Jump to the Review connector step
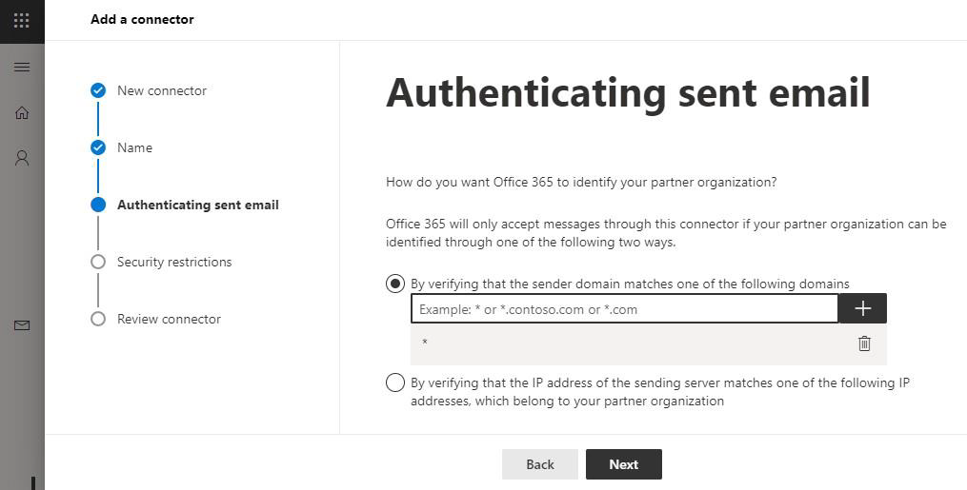Viewport: 967px width, 490px height. tap(169, 319)
